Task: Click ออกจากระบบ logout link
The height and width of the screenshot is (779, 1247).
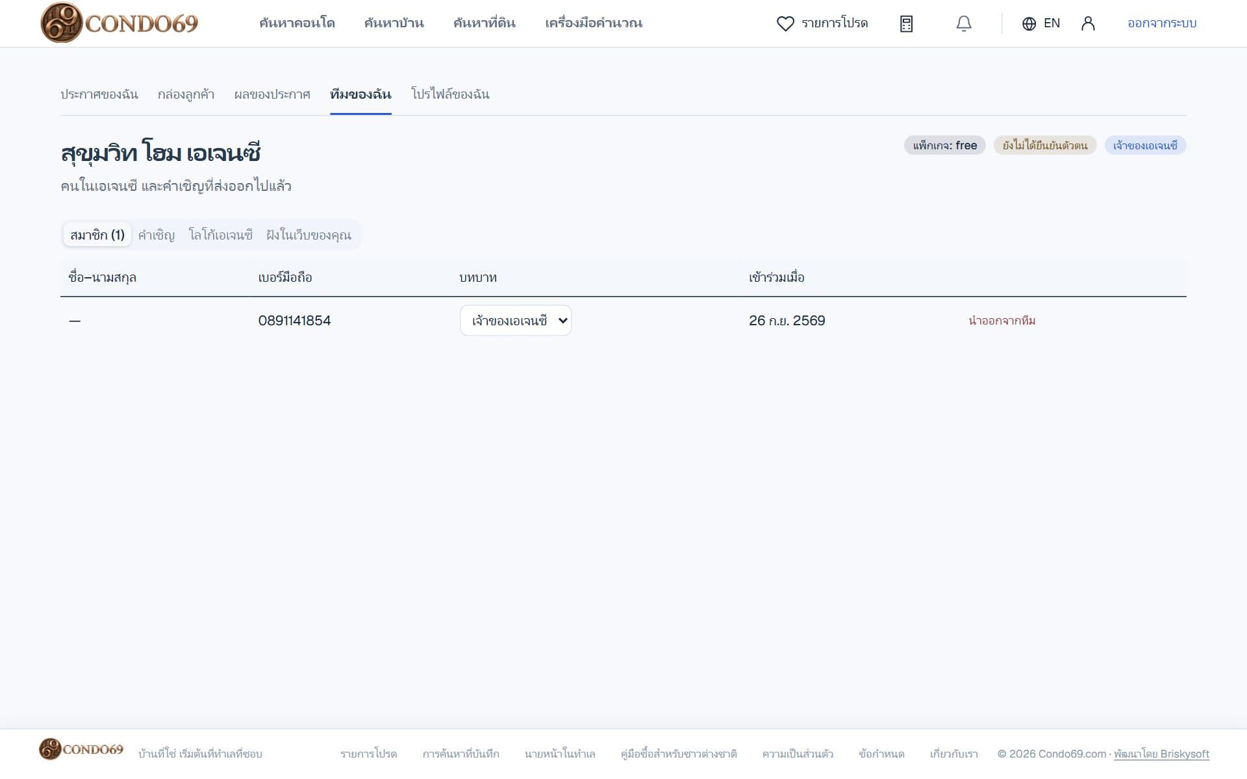Action: pos(1162,23)
